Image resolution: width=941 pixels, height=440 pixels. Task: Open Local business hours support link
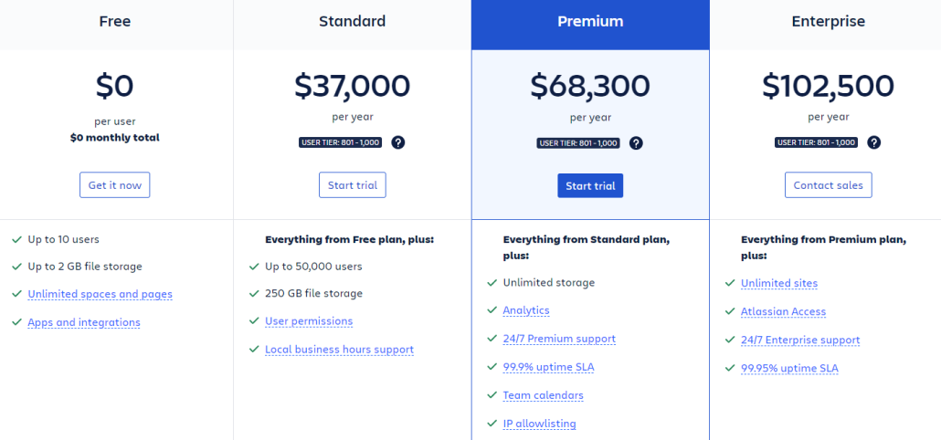(339, 350)
